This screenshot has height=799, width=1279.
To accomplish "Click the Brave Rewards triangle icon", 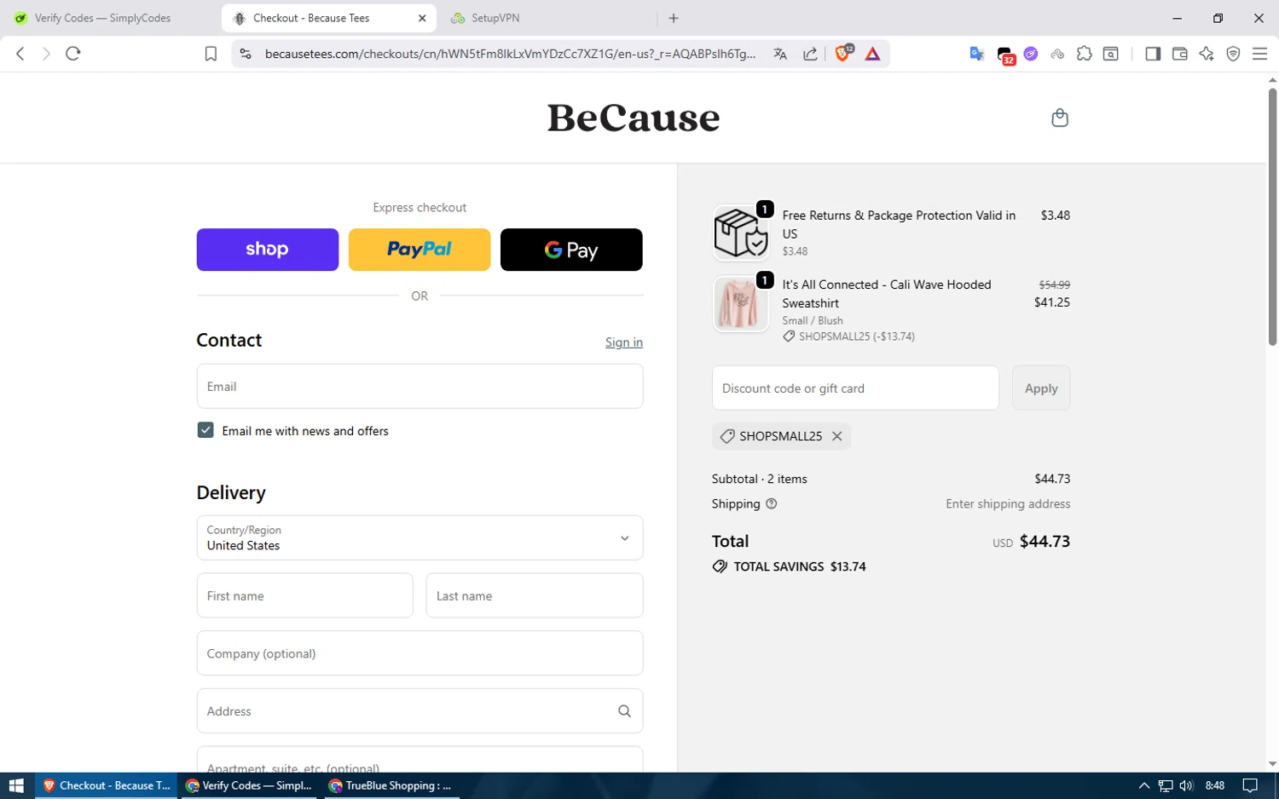I will coord(872,54).
